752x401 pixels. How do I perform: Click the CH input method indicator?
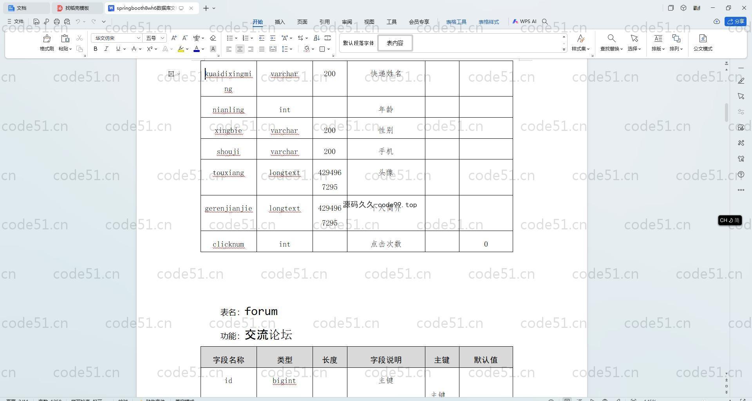(730, 220)
